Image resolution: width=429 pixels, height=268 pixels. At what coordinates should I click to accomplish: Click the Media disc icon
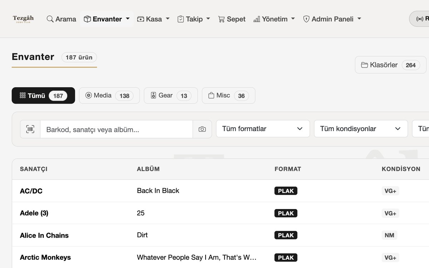point(89,95)
